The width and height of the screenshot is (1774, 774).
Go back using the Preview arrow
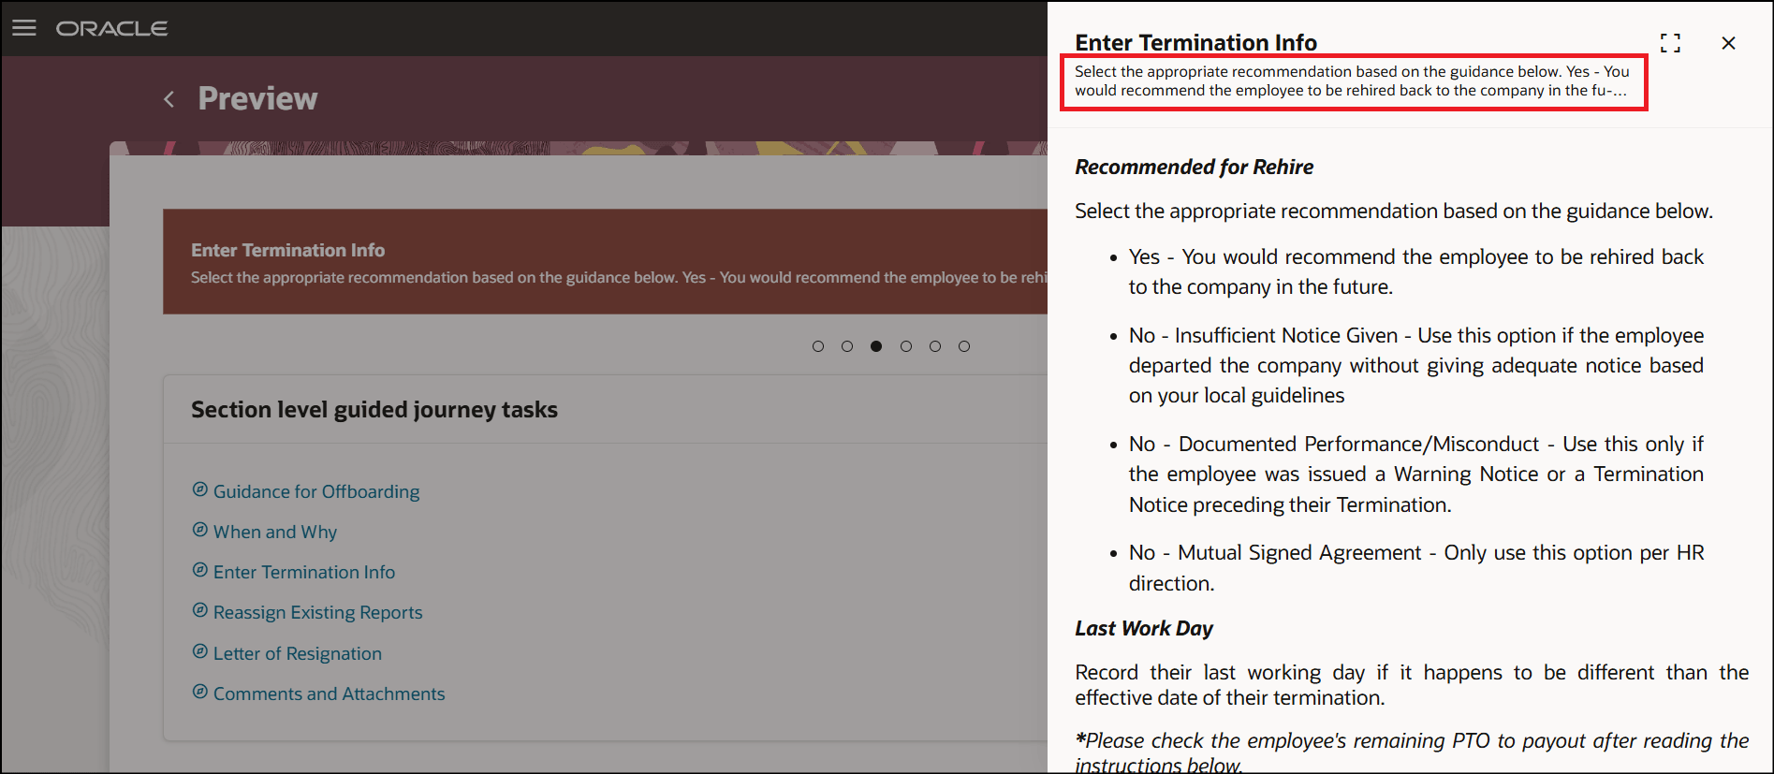[169, 99]
